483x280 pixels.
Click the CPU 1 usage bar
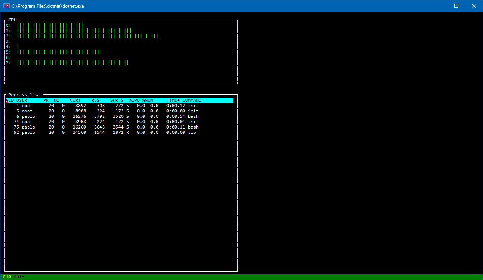point(73,31)
